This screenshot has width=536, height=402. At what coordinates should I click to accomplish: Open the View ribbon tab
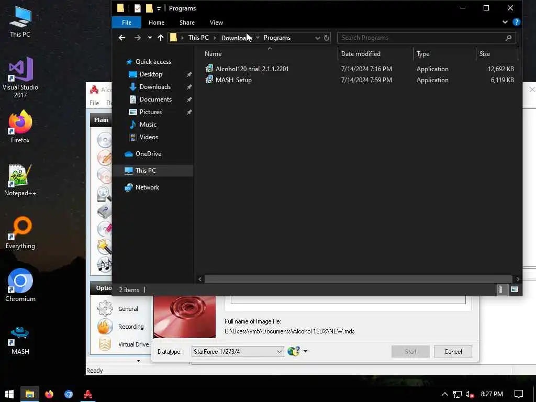pyautogui.click(x=216, y=23)
